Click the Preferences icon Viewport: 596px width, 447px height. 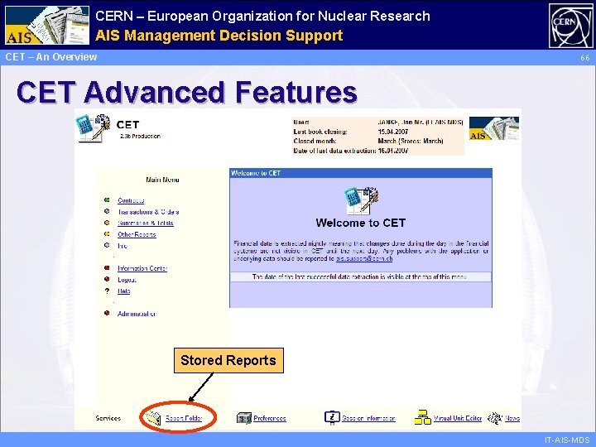coord(243,418)
